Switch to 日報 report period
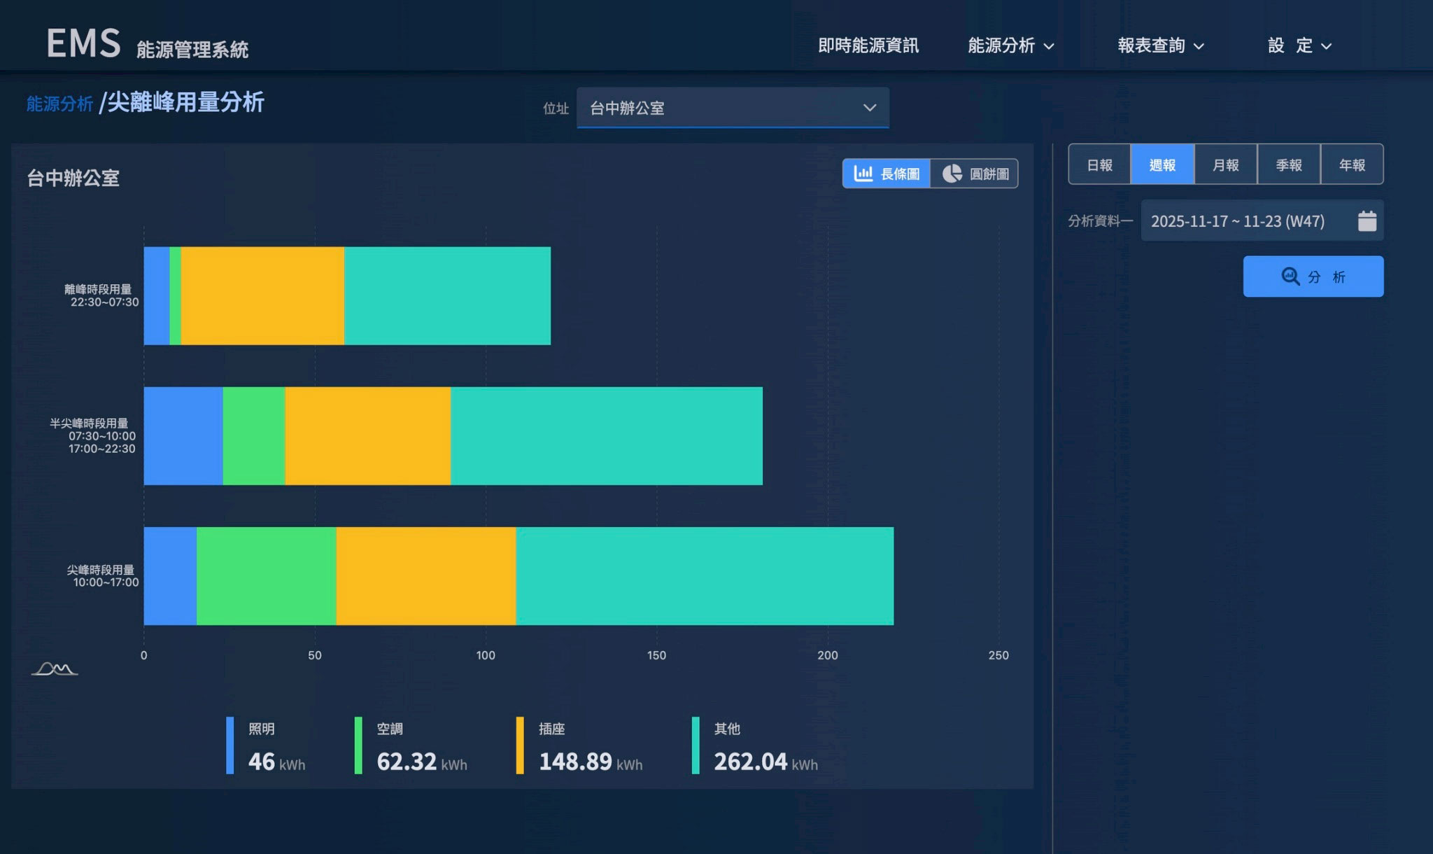Image resolution: width=1433 pixels, height=854 pixels. tap(1099, 165)
